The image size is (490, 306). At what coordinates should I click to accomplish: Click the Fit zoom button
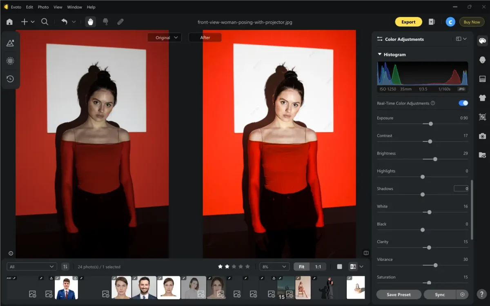click(x=301, y=266)
